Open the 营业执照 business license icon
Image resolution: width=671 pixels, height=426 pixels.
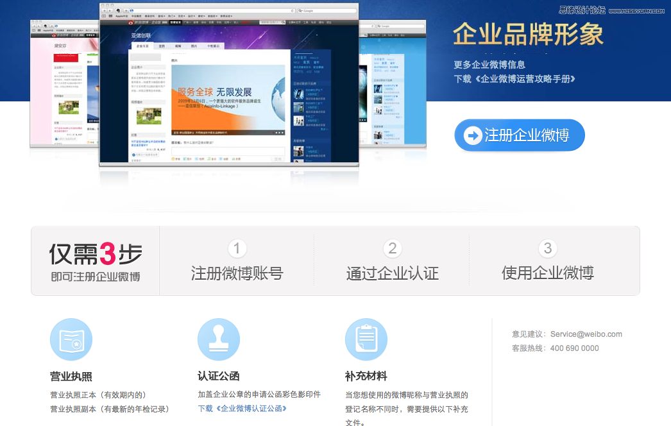click(71, 339)
